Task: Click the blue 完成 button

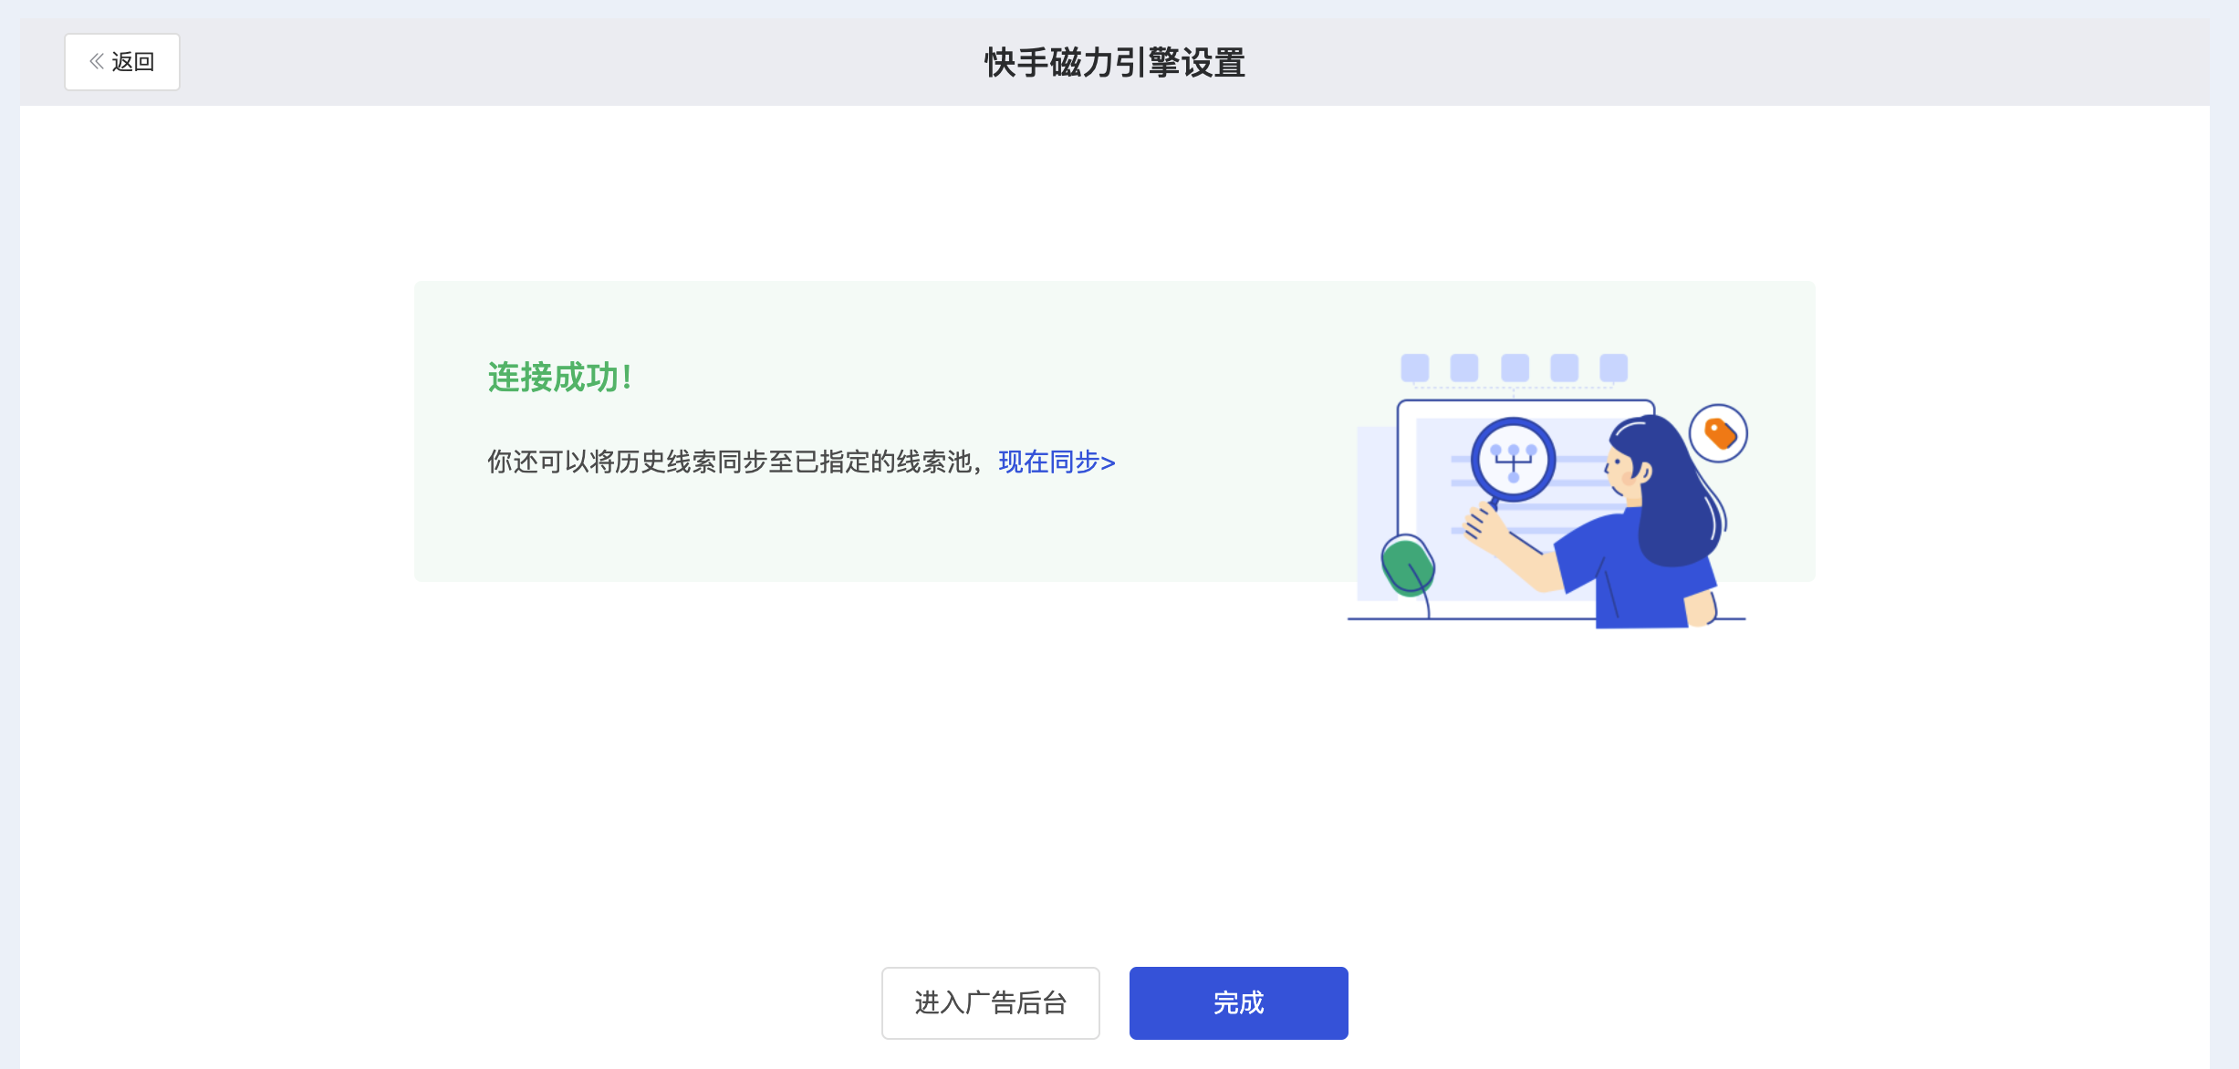Action: 1238,1002
